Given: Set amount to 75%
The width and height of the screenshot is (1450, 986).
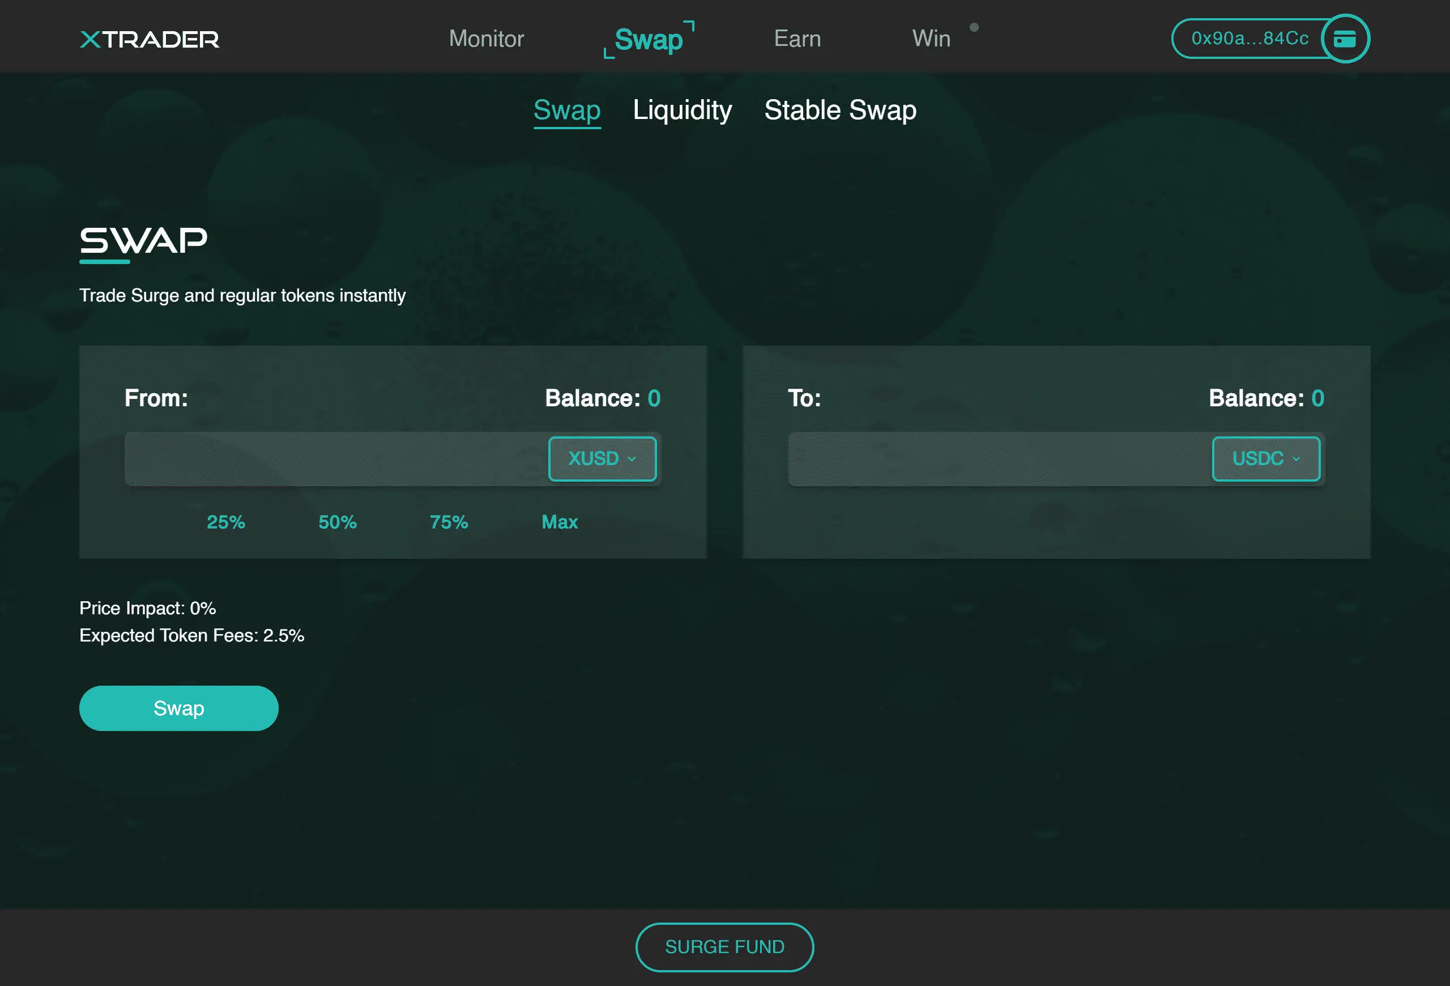Looking at the screenshot, I should 449,522.
